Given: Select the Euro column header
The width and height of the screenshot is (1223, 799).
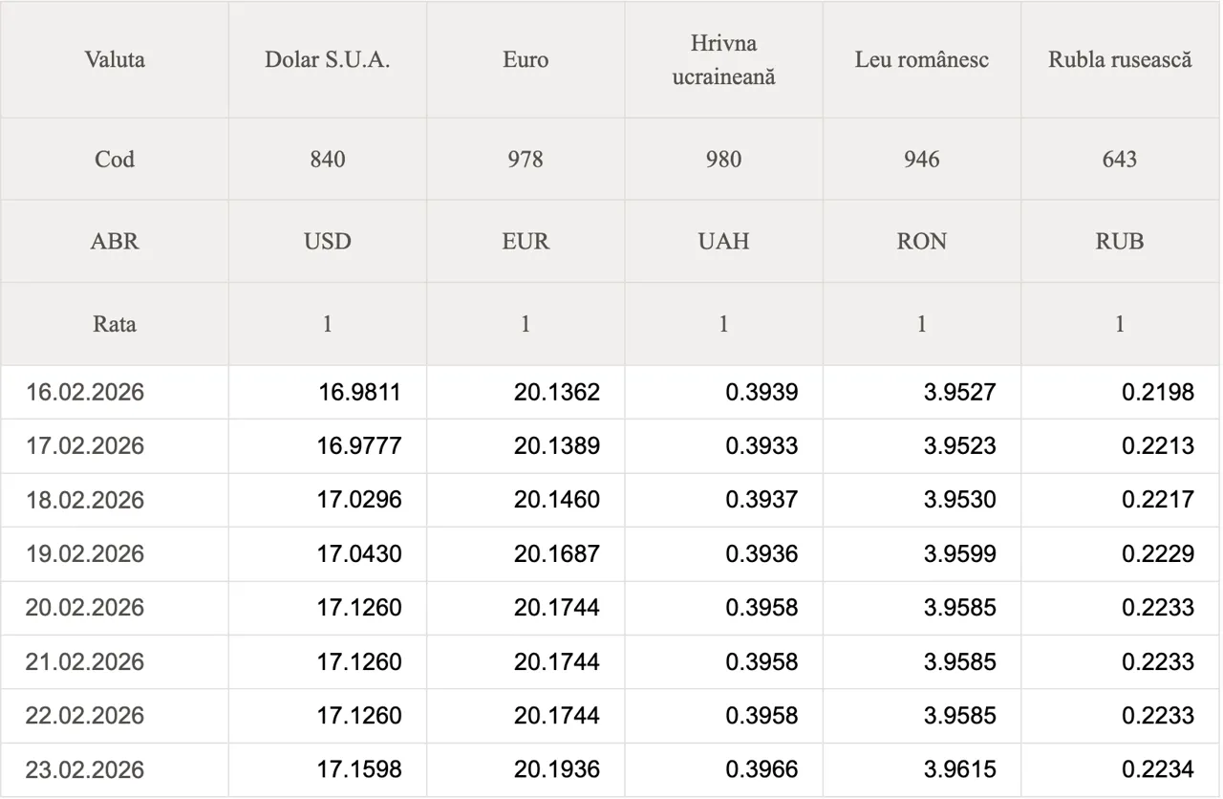Looking at the screenshot, I should [526, 59].
